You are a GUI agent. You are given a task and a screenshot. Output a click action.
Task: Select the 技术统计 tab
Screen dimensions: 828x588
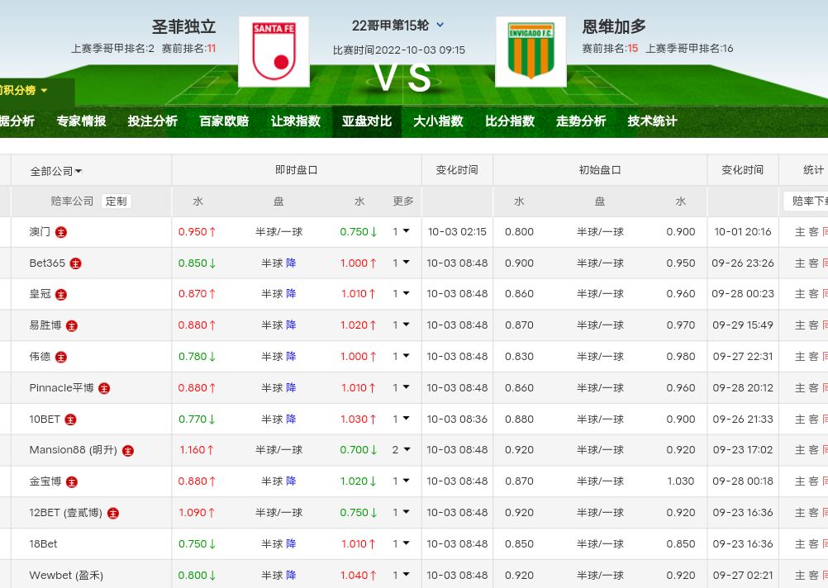652,121
